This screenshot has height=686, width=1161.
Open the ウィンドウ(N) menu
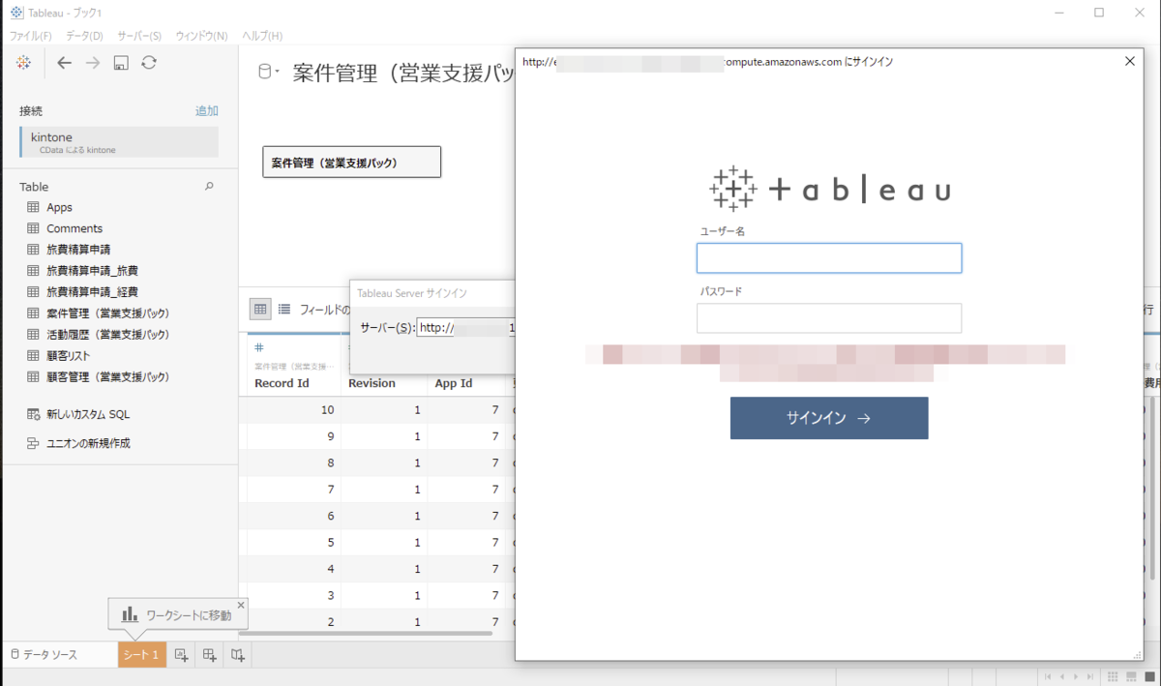[201, 36]
